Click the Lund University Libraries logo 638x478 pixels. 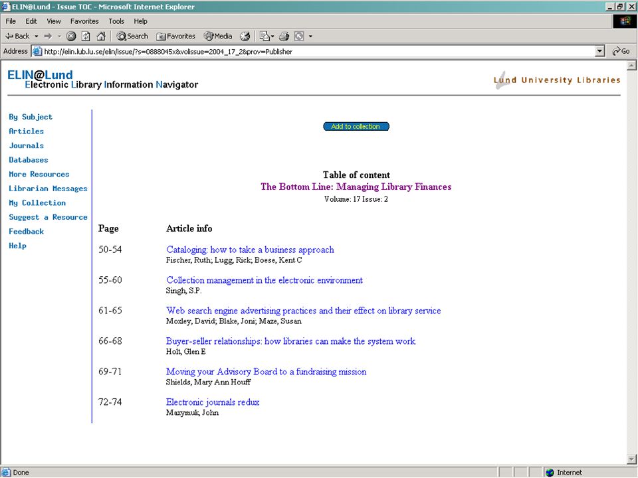tap(557, 80)
